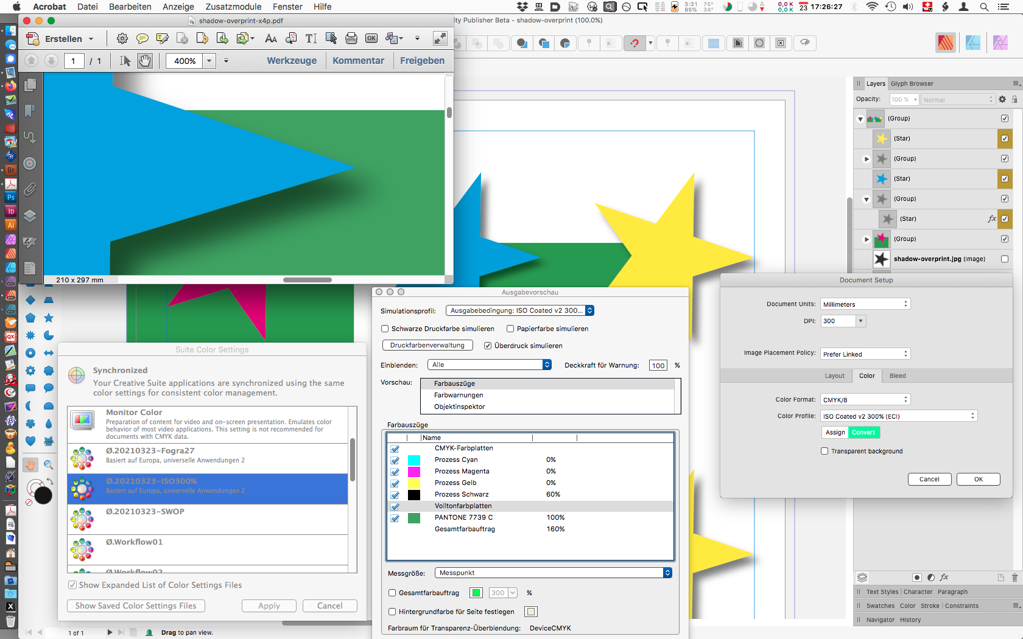Open the DPI 300 dropdown arrow

click(x=860, y=321)
